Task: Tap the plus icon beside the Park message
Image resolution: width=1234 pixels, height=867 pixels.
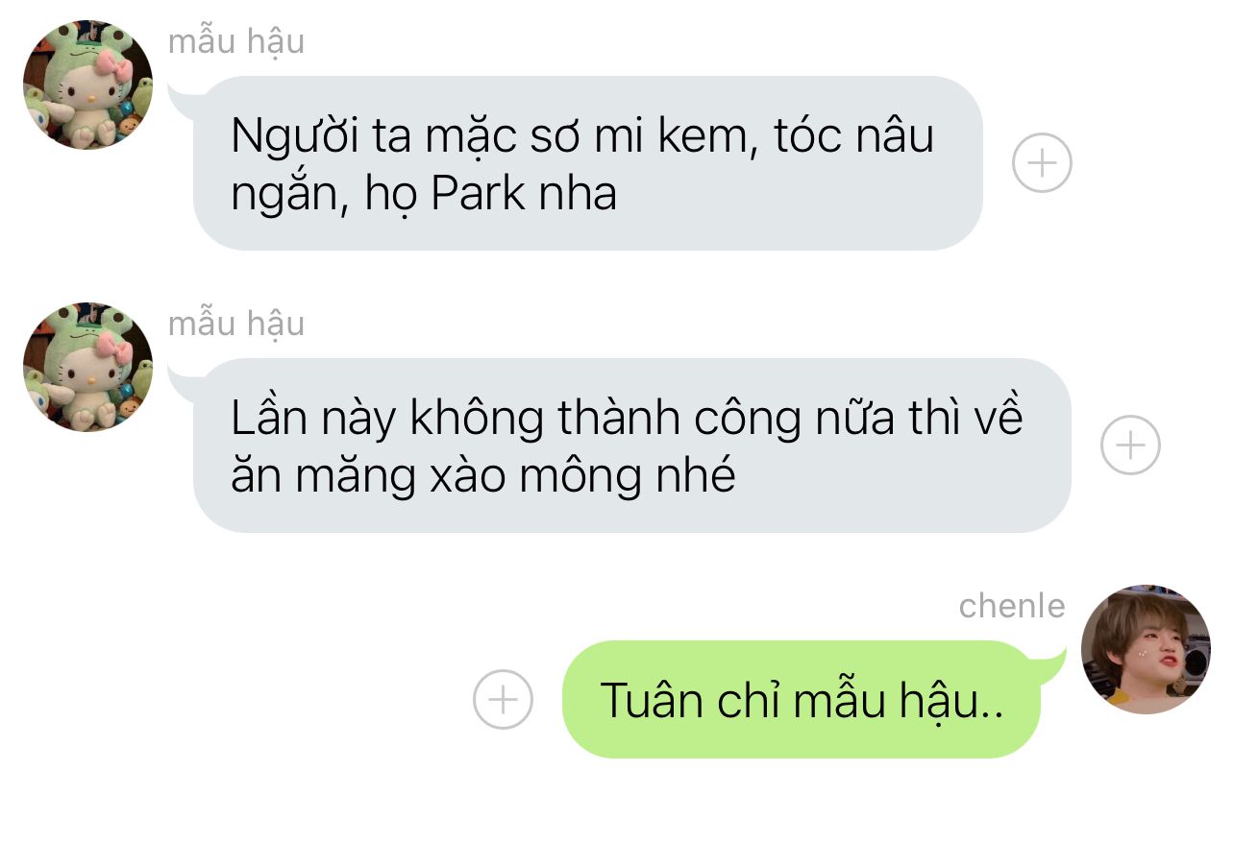Action: click(x=1042, y=163)
